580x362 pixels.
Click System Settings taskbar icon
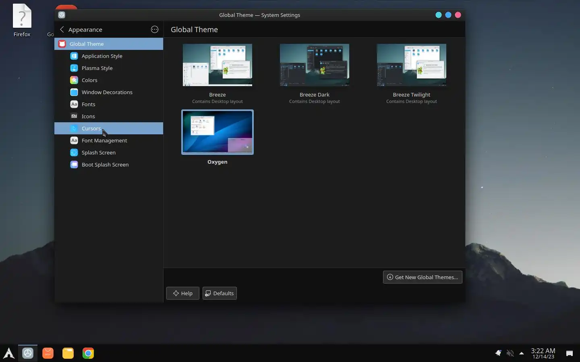[x=28, y=353]
